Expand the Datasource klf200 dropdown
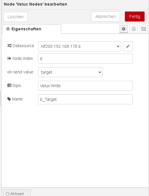 pos(80,46)
